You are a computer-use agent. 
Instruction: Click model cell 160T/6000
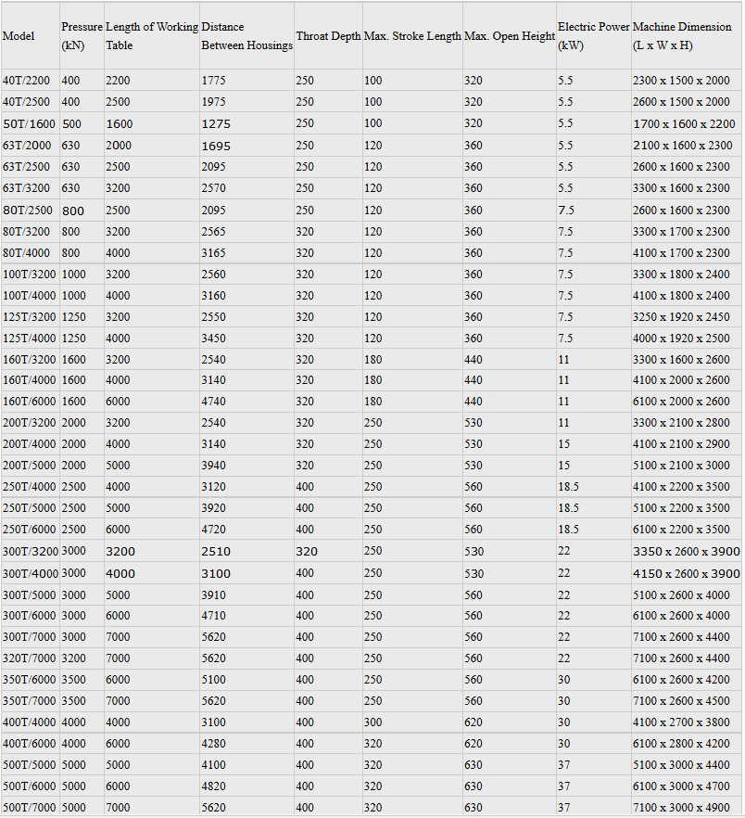[30, 402]
